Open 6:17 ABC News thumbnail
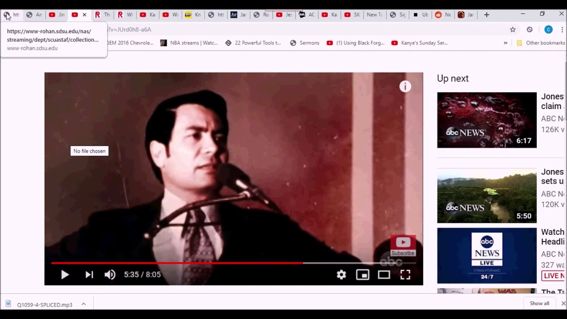Viewport: 567px width, 319px height. coord(487,120)
